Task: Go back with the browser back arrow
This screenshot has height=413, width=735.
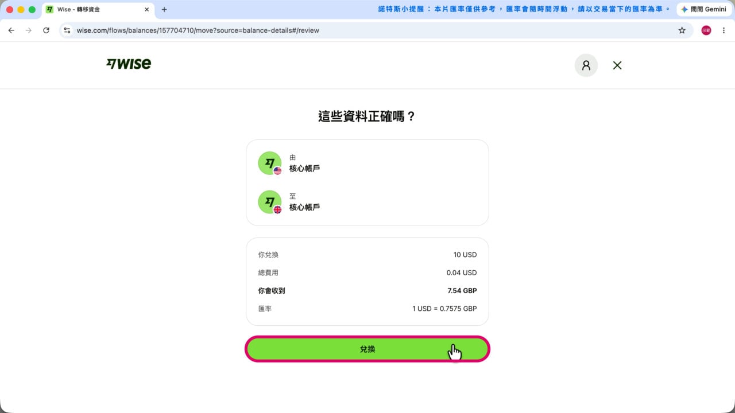Action: 11,30
